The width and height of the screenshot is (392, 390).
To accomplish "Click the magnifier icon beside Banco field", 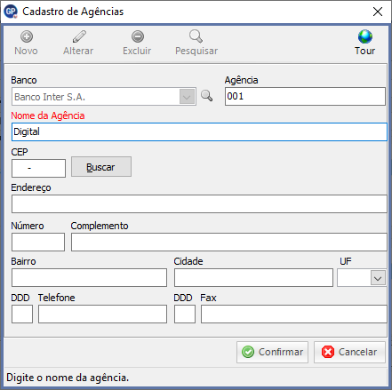I will click(206, 96).
